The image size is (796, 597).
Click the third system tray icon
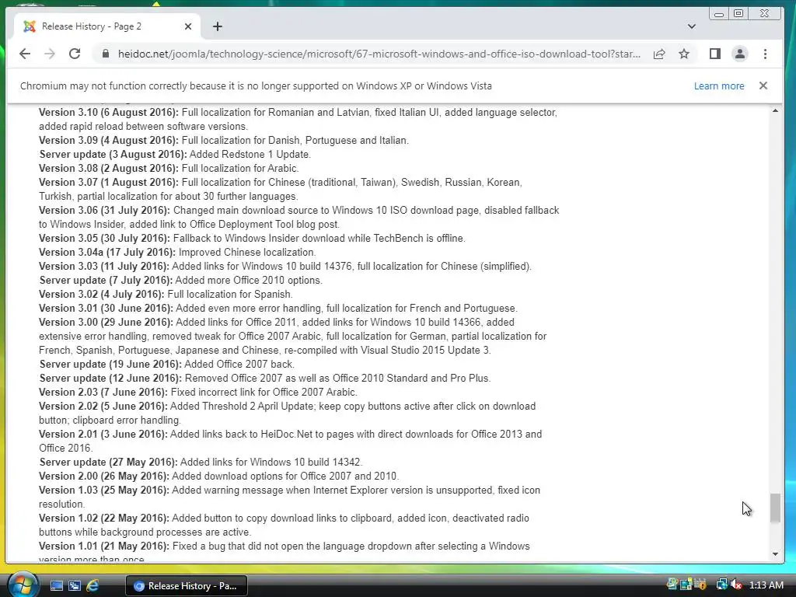[x=700, y=585]
